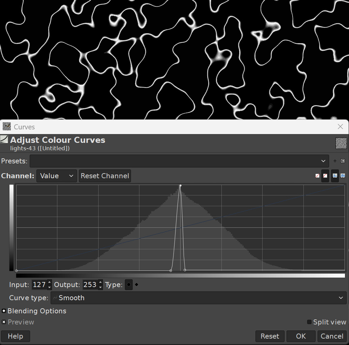Screen dimensions: 349x345
Task: Switch curve to perceptual mode
Action: tap(325, 176)
